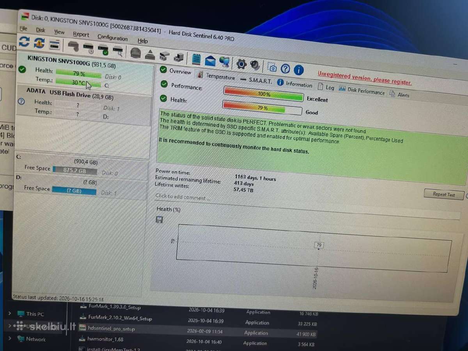Click the Health 79 % bar in Overview
Screen dimensions: 468x351
(x=262, y=108)
